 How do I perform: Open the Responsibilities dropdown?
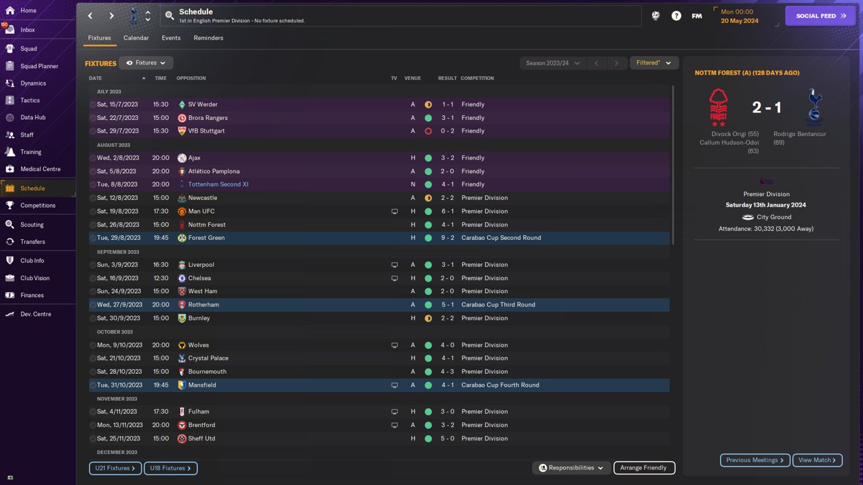click(571, 467)
